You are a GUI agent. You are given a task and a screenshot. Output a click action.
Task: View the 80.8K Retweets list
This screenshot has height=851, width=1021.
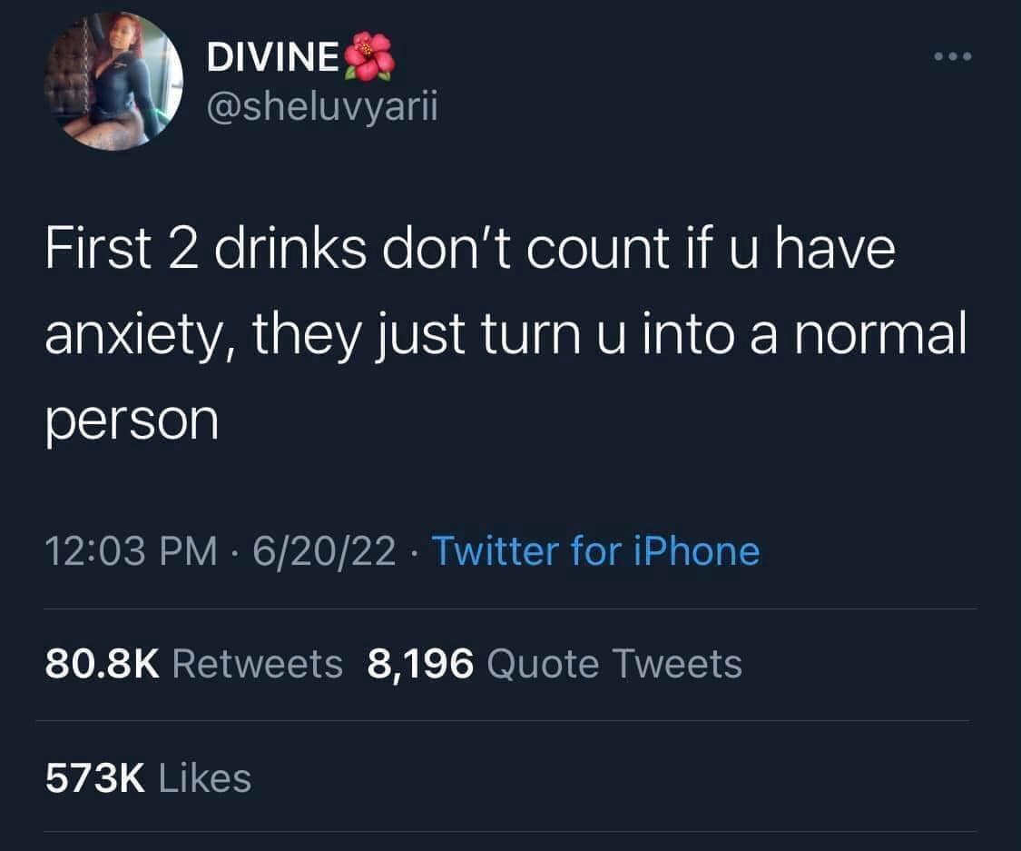tap(193, 664)
